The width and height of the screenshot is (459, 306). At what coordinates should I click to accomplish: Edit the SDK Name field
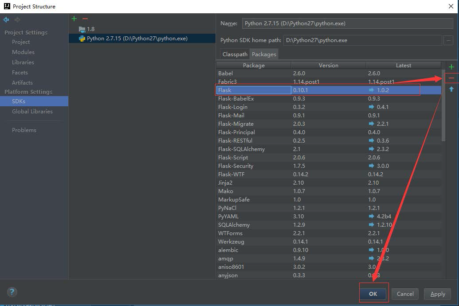click(348, 23)
